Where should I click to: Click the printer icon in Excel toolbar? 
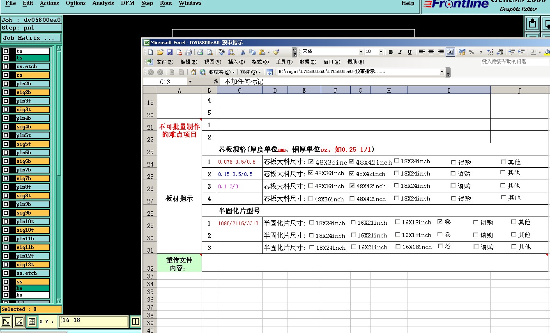point(200,52)
